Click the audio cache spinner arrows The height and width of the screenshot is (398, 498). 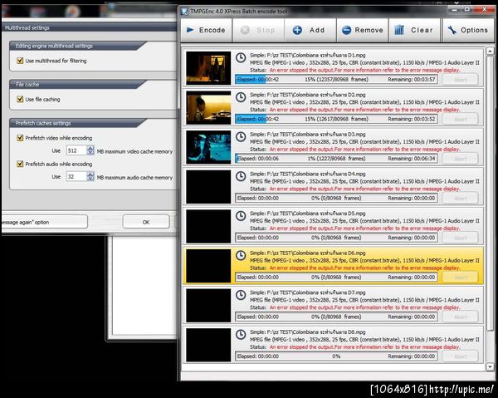point(90,176)
